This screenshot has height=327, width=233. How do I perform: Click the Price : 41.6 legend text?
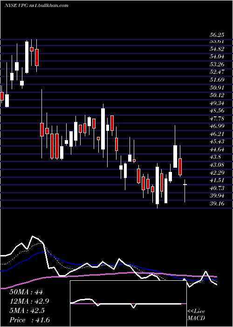tap(29, 320)
